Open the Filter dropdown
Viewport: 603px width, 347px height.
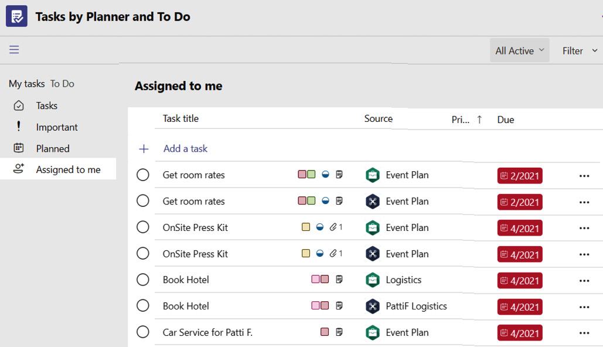point(580,50)
